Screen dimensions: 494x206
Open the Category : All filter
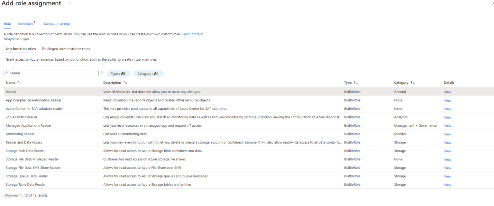148,73
